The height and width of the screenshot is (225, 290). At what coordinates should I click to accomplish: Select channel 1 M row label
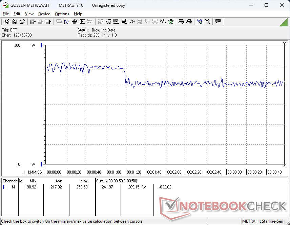pos(9,187)
